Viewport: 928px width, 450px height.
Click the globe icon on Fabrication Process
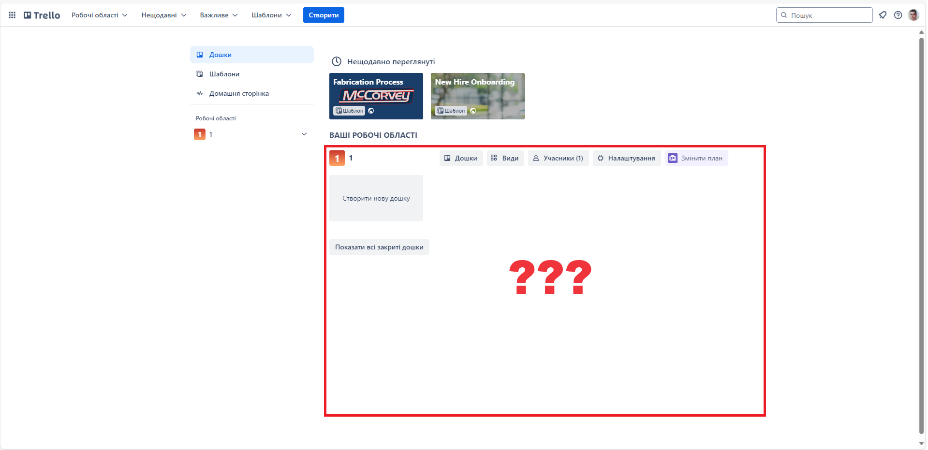pos(371,111)
